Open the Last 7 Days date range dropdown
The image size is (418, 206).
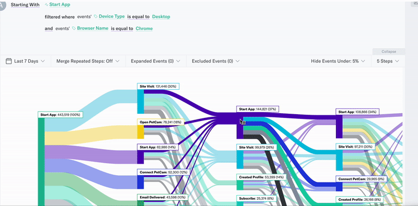pyautogui.click(x=25, y=61)
